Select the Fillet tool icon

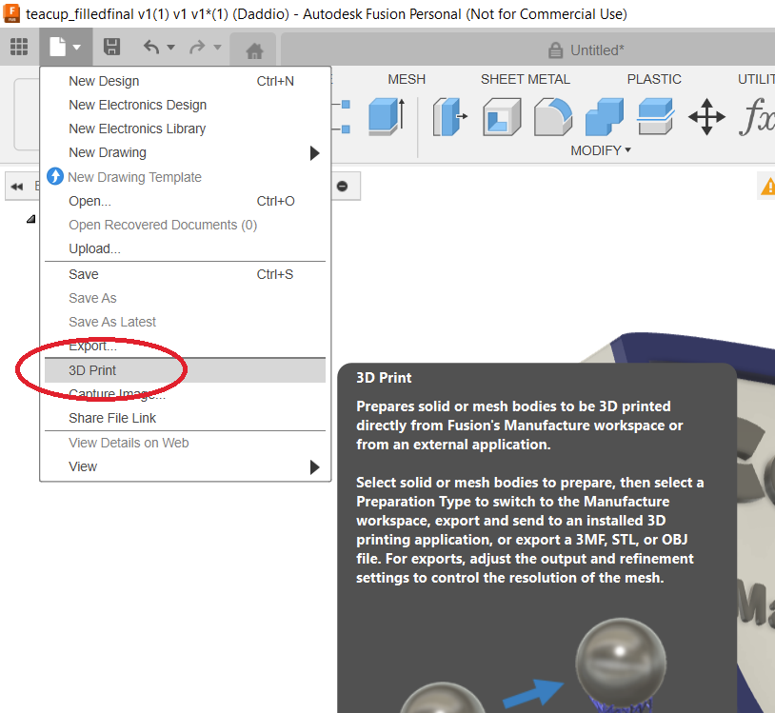[553, 116]
